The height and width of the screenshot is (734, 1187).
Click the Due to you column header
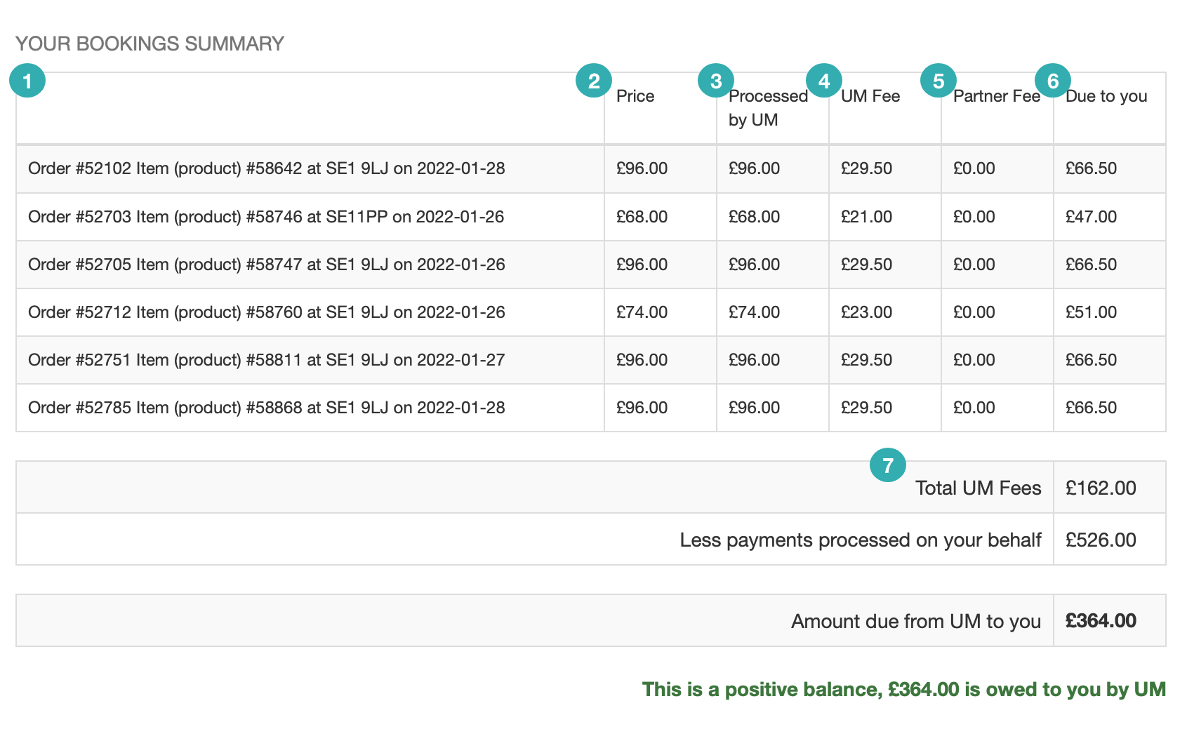[x=1106, y=96]
